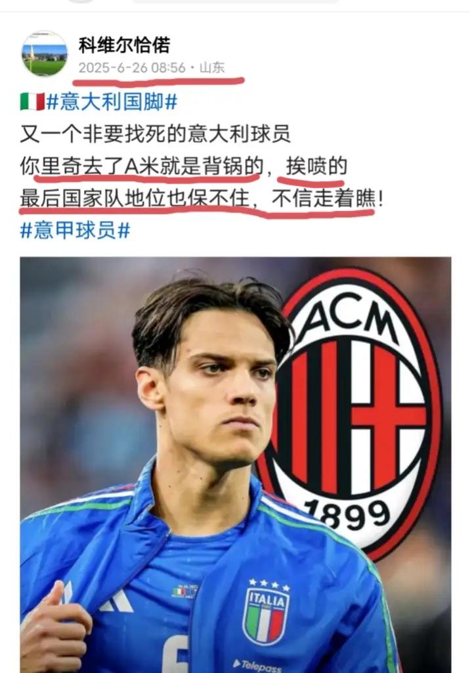This screenshot has height=673, width=470.
Task: Click the Italian flag emoji
Action: coord(32,102)
